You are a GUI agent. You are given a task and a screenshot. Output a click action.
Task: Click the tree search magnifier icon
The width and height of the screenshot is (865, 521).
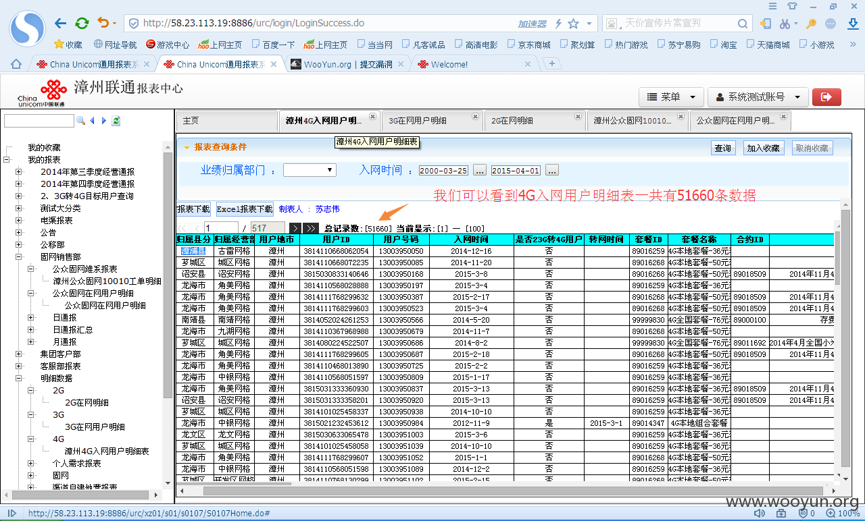pyautogui.click(x=81, y=121)
